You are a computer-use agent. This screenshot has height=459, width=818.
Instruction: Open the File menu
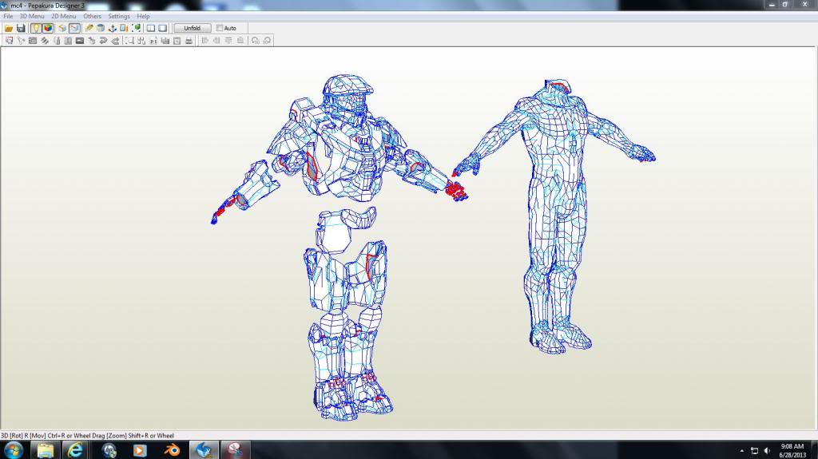pos(8,16)
